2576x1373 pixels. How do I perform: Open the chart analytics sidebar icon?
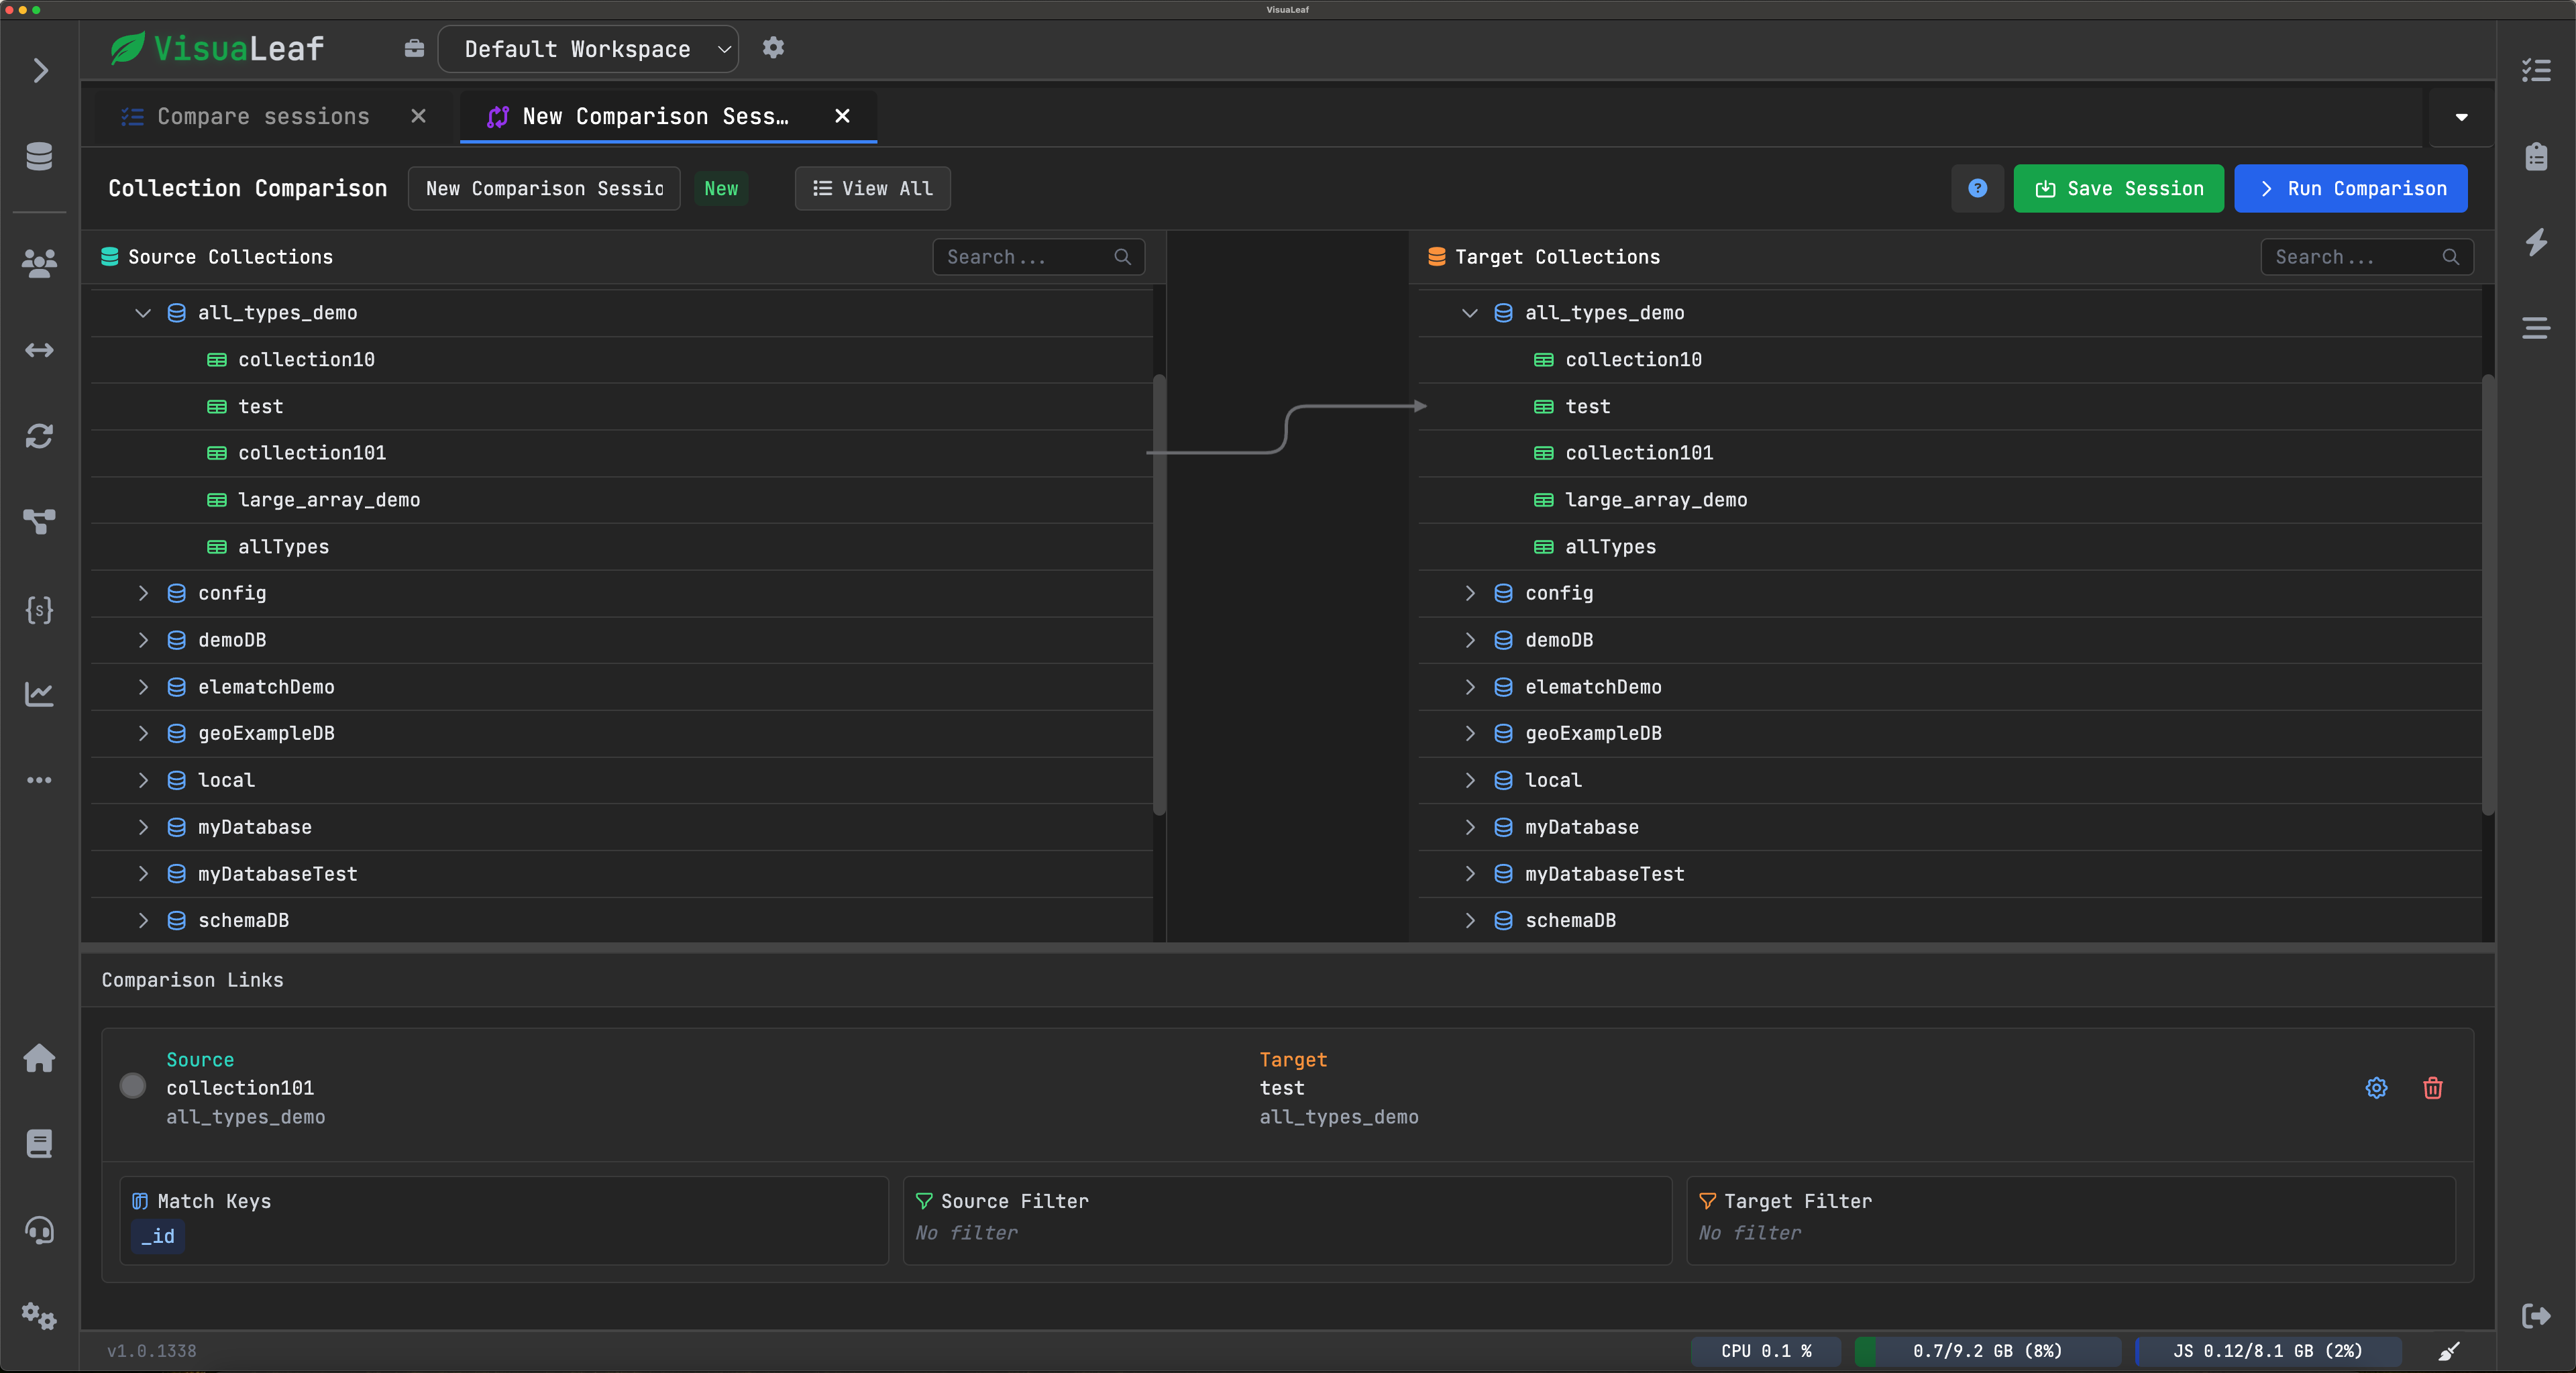click(x=39, y=694)
